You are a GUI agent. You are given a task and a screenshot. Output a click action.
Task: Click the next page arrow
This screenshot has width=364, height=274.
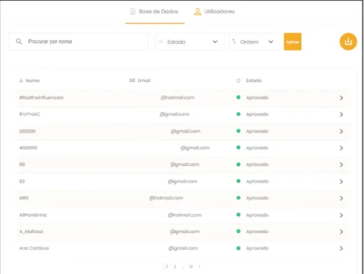(x=199, y=266)
